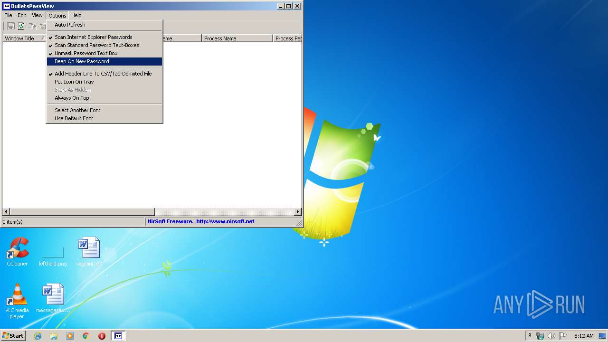
Task: Open the Edit menu
Action: 22,15
